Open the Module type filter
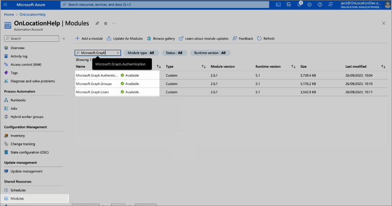Viewport: 392px width, 206px height. (x=141, y=53)
